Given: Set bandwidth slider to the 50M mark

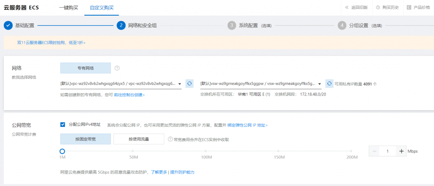Looking at the screenshot, I should point(133,151).
